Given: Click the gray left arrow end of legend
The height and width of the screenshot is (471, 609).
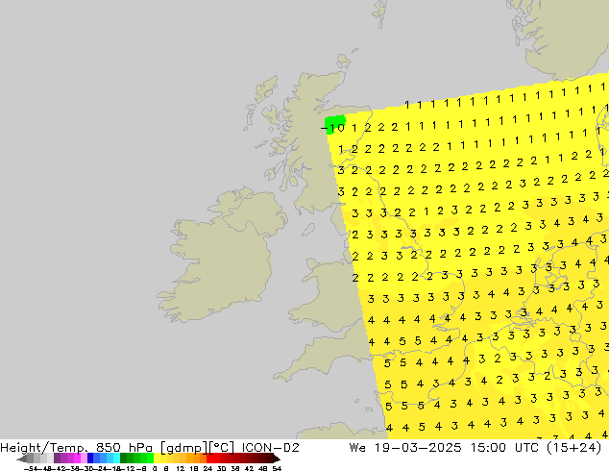Looking at the screenshot, I should pyautogui.click(x=21, y=459).
